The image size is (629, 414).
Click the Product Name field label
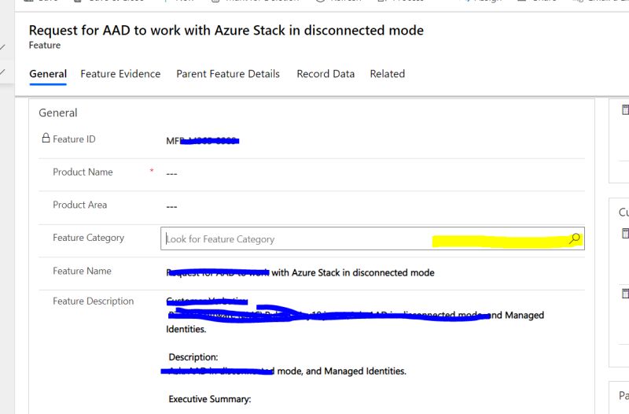pos(83,172)
